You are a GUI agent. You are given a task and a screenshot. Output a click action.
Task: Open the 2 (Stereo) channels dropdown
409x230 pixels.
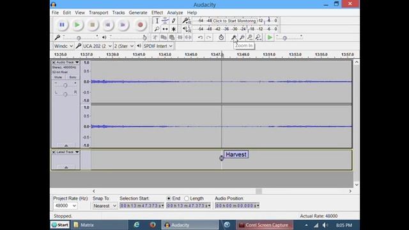click(x=124, y=46)
